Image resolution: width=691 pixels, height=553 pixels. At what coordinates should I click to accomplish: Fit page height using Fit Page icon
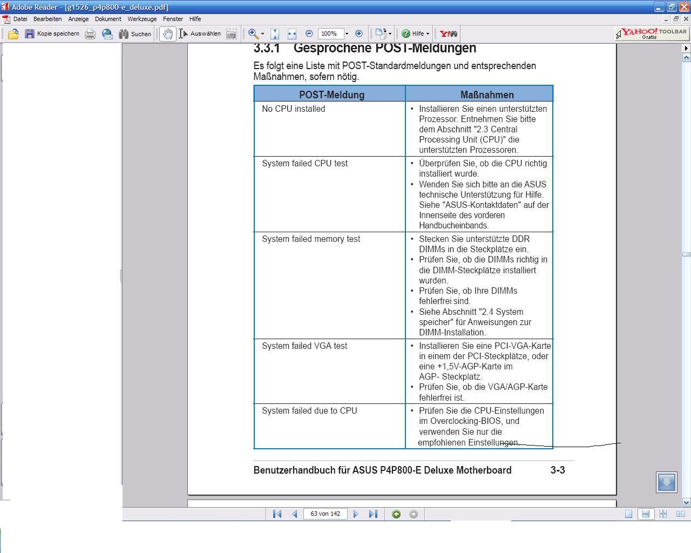(275, 33)
